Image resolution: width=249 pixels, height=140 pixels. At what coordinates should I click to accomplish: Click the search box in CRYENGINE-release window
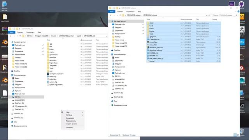225,15
